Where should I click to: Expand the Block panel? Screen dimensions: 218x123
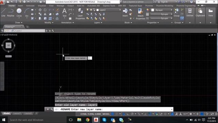pos(128,23)
